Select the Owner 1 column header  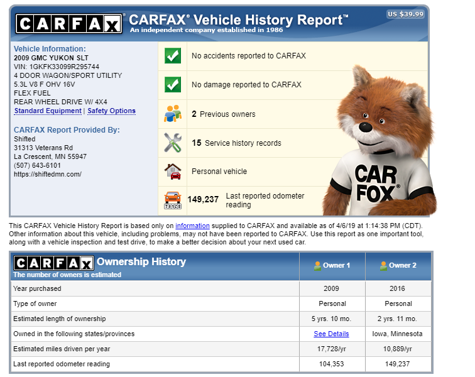click(332, 266)
